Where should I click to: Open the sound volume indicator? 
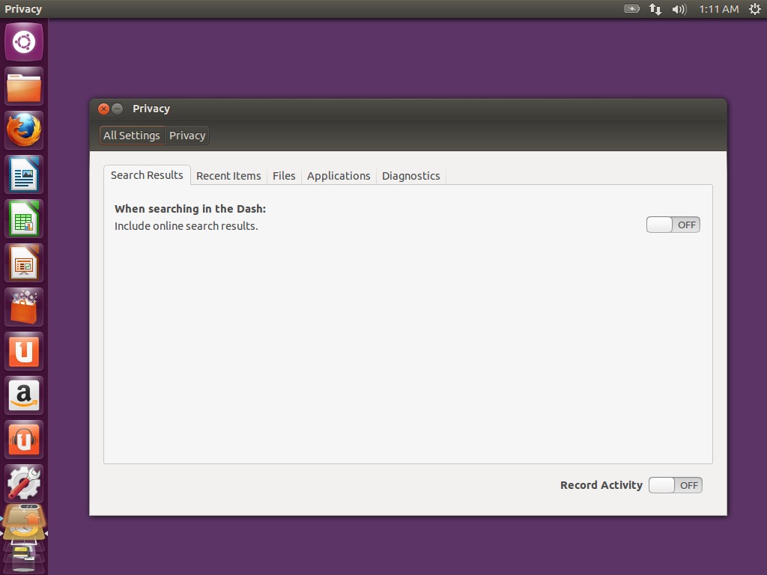coord(679,9)
